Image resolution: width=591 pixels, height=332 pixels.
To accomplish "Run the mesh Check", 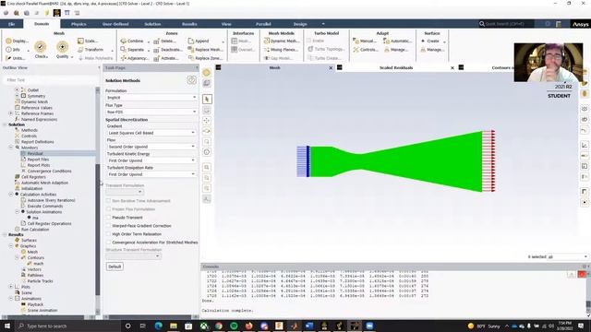I will click(41, 50).
